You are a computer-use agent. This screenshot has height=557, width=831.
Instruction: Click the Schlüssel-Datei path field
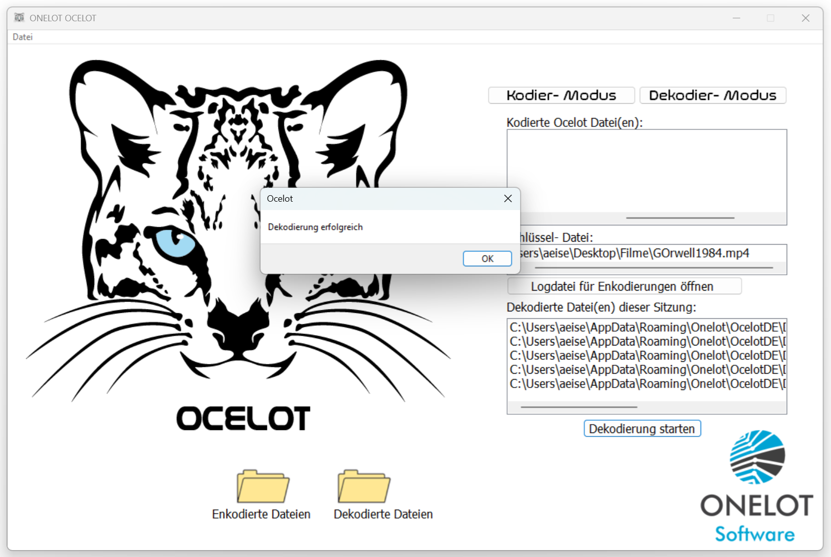[x=643, y=253]
